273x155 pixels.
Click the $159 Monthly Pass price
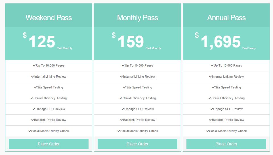click(x=131, y=42)
